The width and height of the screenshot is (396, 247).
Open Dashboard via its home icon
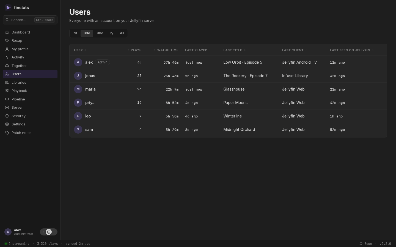pos(7,32)
